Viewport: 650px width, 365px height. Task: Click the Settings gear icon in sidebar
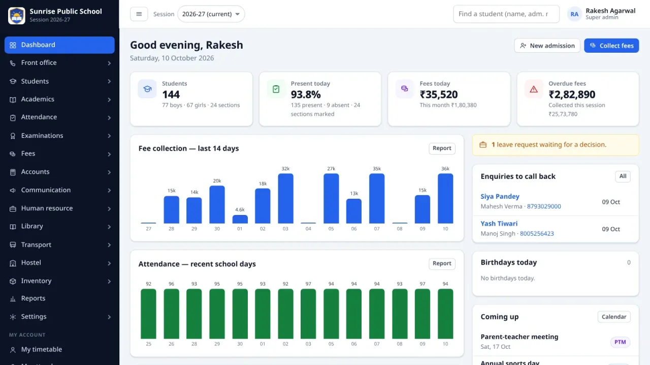[13, 317]
